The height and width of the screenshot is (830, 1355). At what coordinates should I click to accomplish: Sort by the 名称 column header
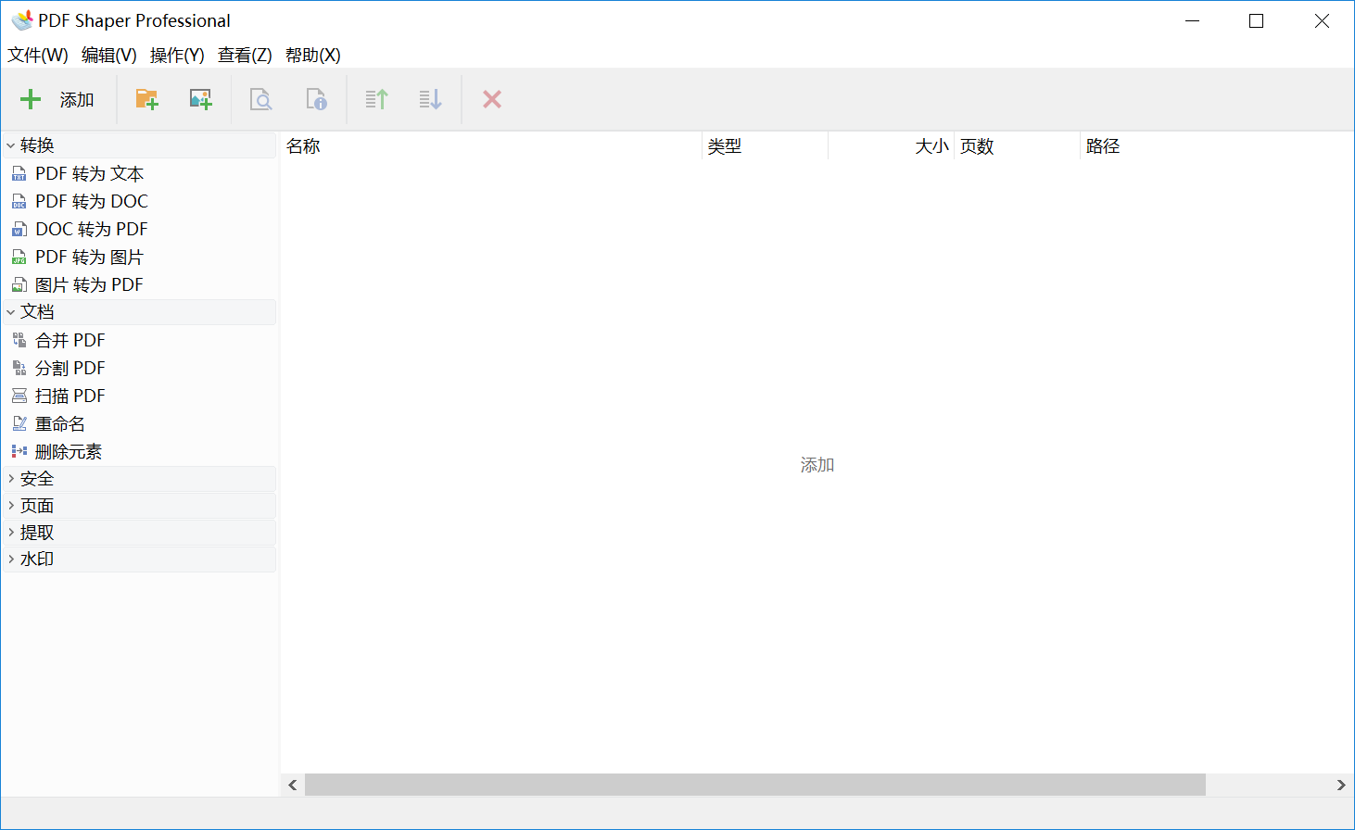pos(491,146)
